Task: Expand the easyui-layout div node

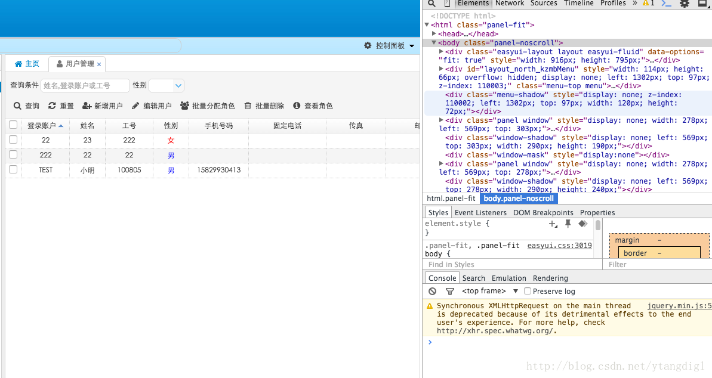Action: click(x=441, y=52)
